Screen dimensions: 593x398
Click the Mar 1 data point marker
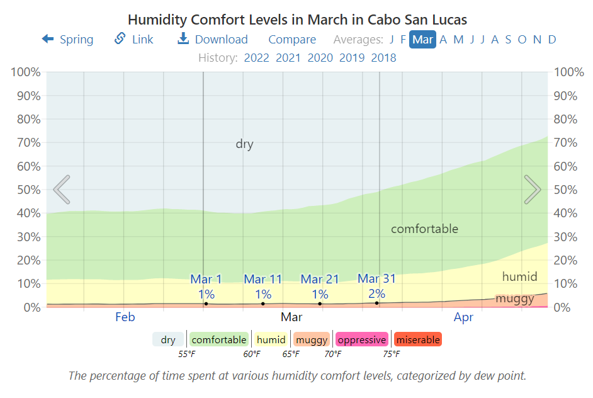pyautogui.click(x=206, y=304)
